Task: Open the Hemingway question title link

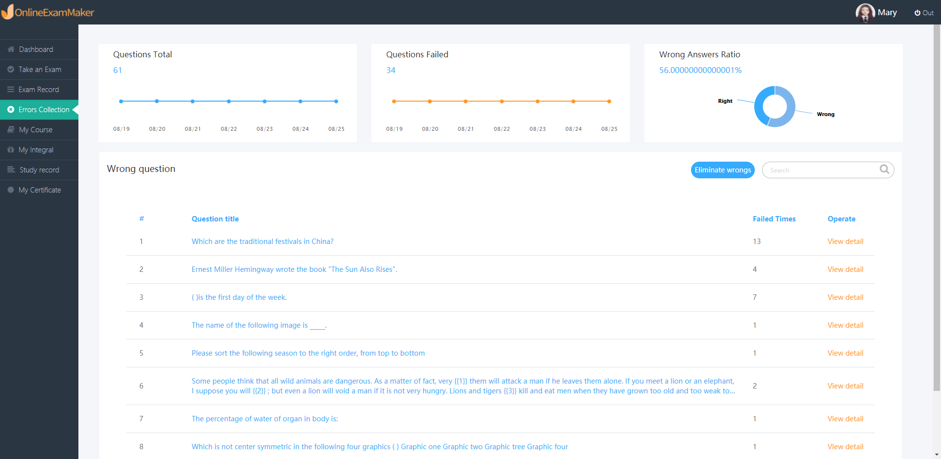Action: pyautogui.click(x=294, y=269)
